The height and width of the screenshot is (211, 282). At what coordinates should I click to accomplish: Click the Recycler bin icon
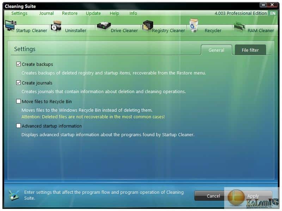[x=194, y=25]
